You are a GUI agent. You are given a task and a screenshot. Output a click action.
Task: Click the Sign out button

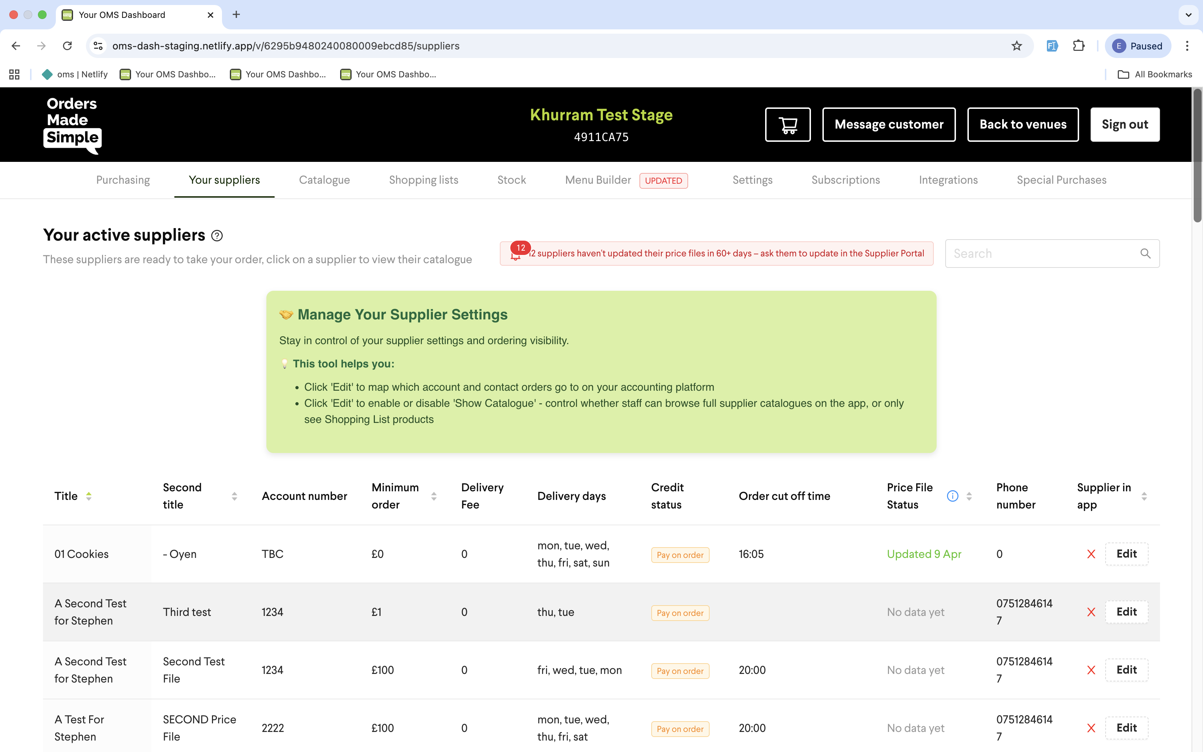tap(1125, 124)
